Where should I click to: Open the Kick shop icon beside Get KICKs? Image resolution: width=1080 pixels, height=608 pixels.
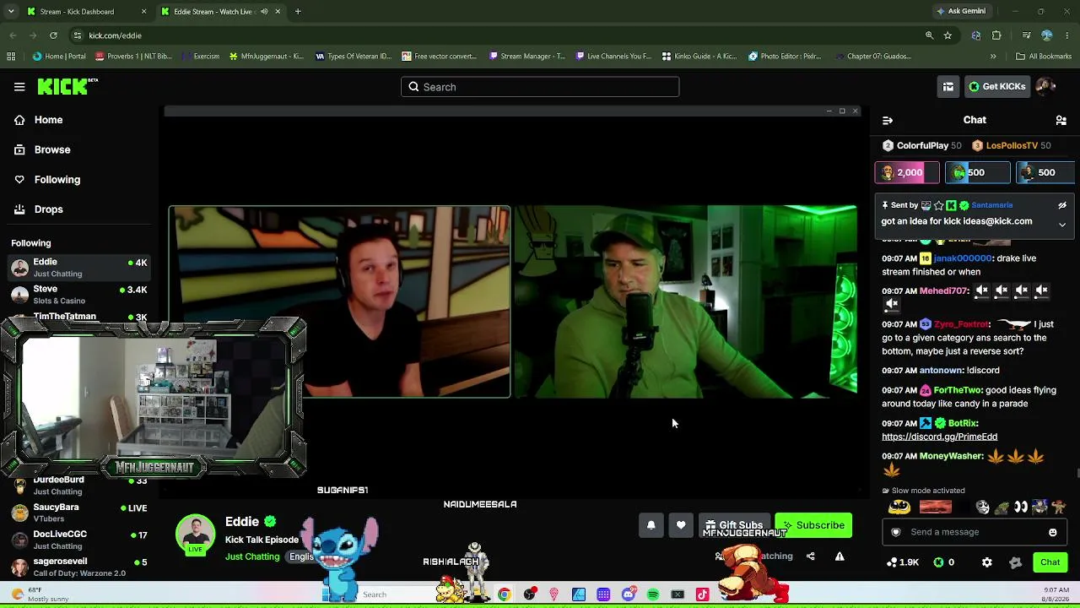pos(948,87)
